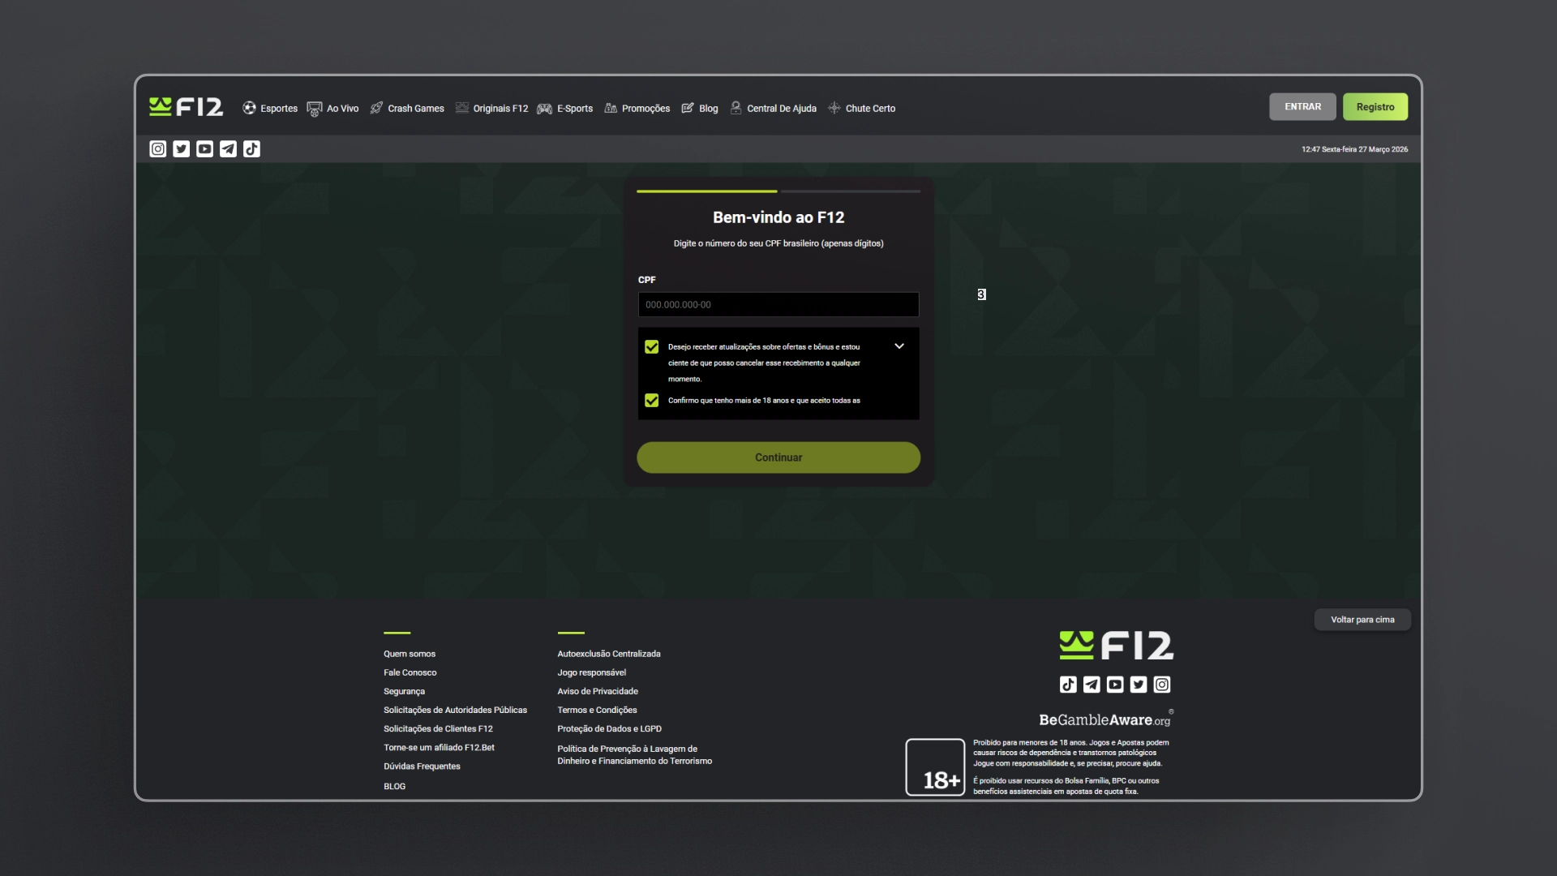Select Promoções in the navigation bar
The image size is (1557, 876).
[637, 108]
